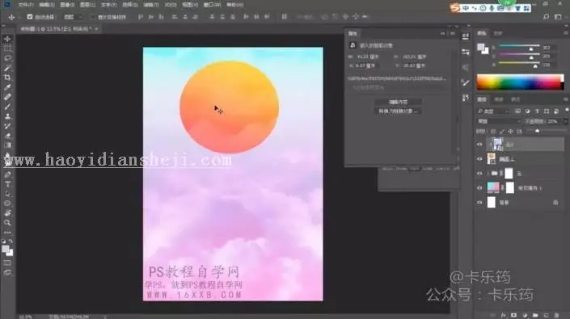Click the red channel slider in Color panel
The image size is (570, 319).
[518, 47]
